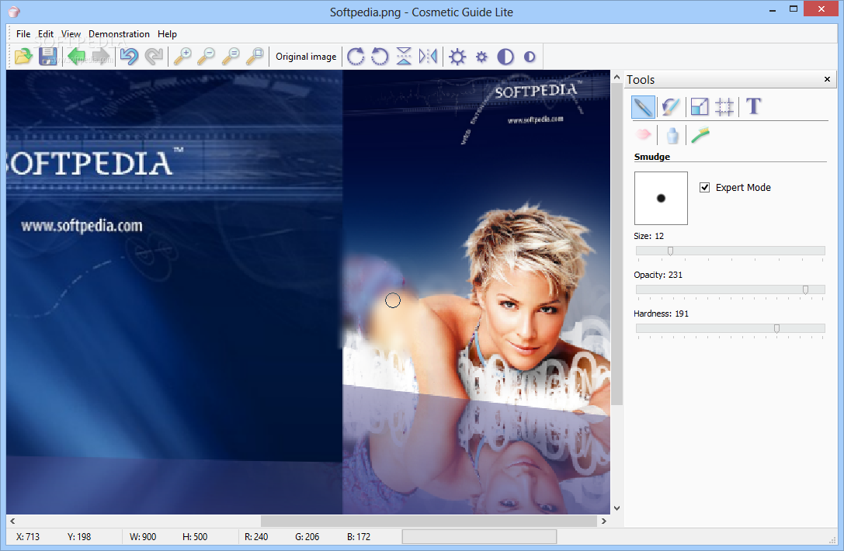Click the vertical scrollbar up arrow
Screen dimensions: 844x551
click(x=617, y=78)
